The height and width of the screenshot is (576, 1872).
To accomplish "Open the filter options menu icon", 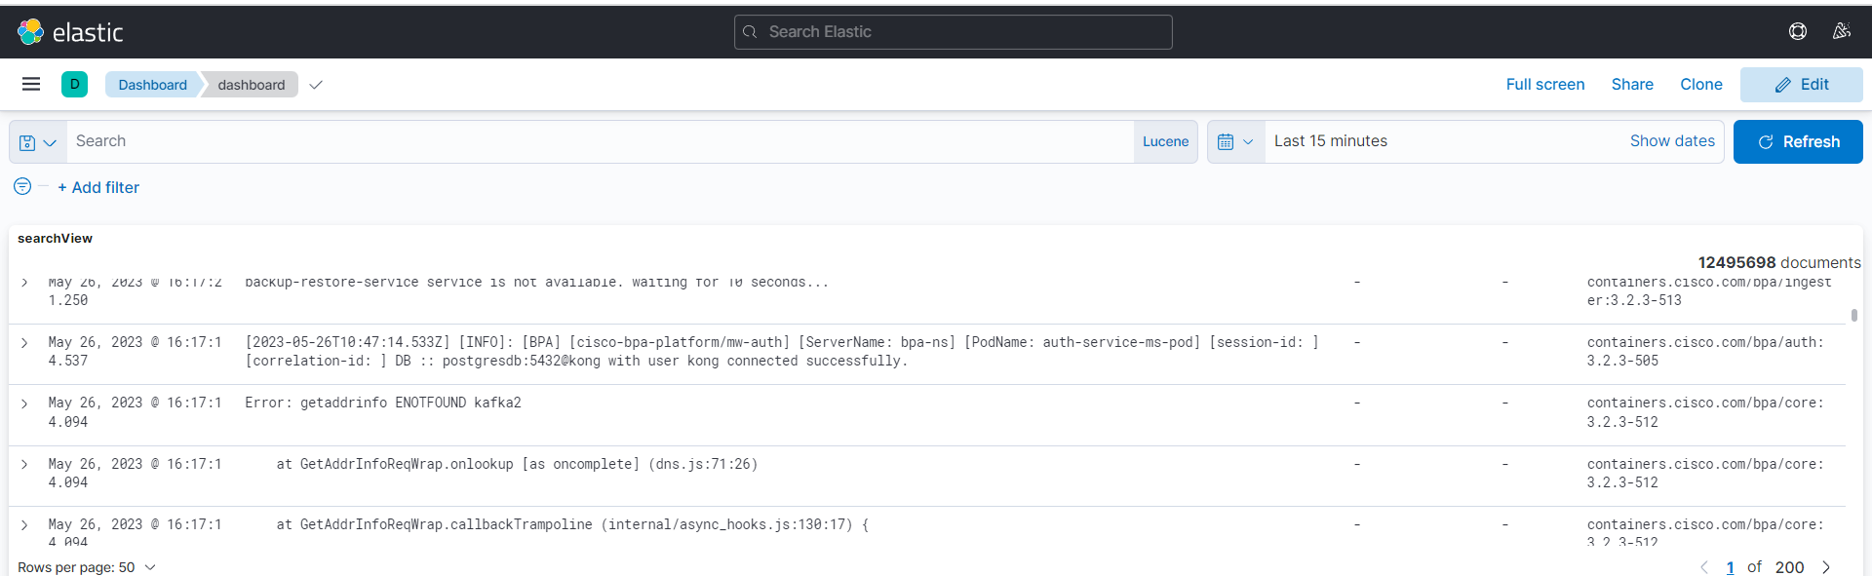I will [22, 186].
